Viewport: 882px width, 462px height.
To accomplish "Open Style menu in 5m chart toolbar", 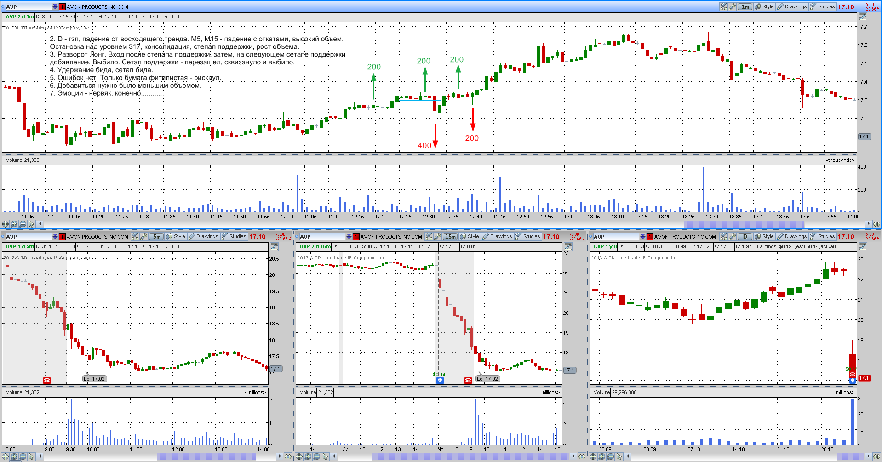I will tap(176, 236).
